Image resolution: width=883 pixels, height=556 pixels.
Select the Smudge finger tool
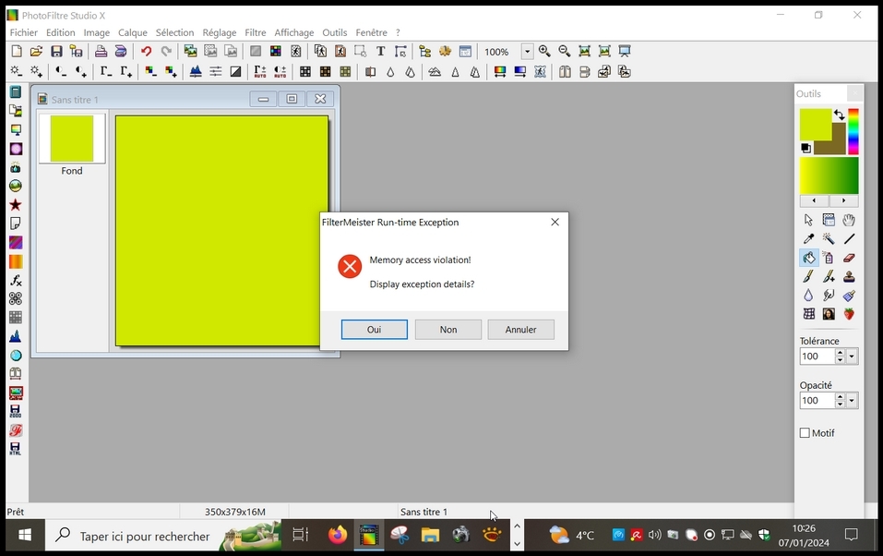pos(829,295)
